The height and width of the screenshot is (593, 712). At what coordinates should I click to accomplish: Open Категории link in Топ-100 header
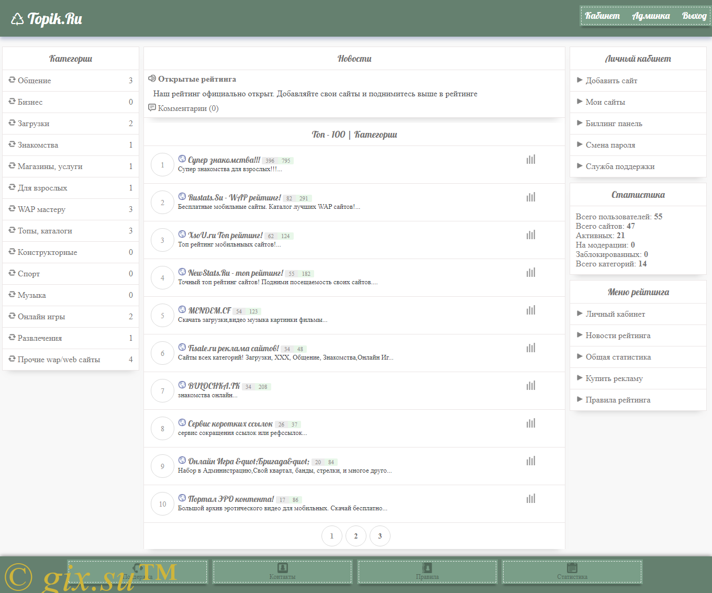point(375,135)
